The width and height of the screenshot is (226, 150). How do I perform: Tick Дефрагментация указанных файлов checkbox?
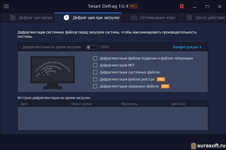(x=95, y=86)
